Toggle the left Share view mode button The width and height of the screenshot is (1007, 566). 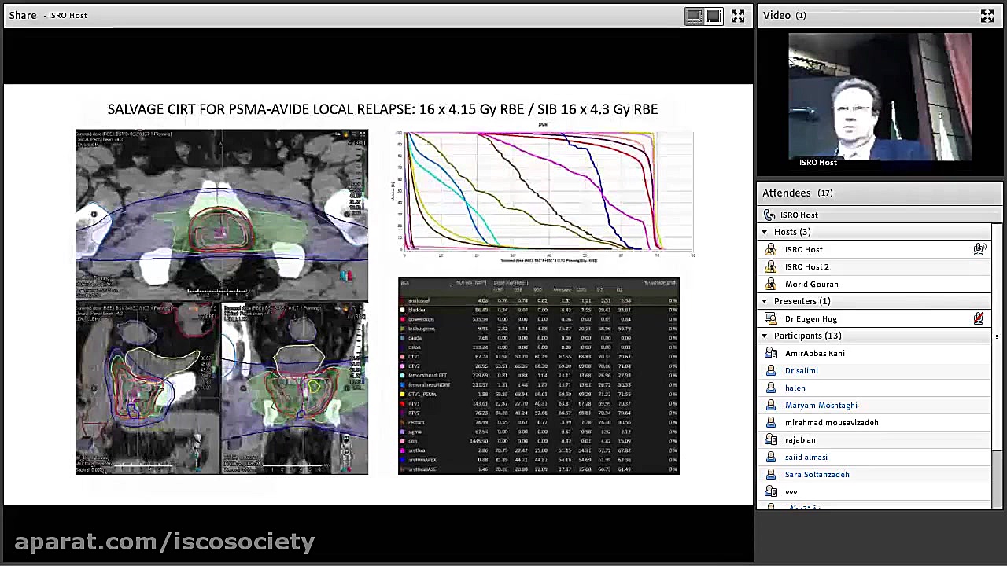(x=694, y=16)
